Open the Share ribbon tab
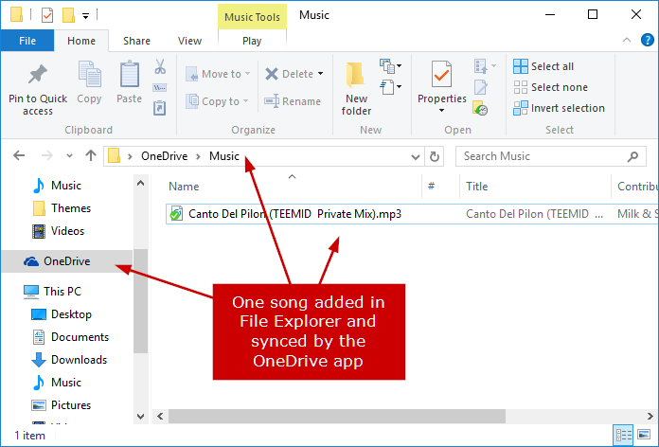Viewport: 659px width, 447px height. coord(136,41)
